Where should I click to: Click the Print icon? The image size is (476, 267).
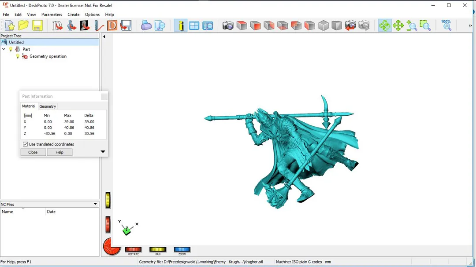click(146, 26)
